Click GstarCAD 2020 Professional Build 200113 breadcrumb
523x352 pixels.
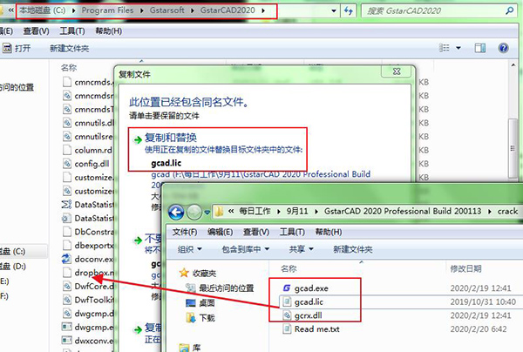click(x=403, y=212)
